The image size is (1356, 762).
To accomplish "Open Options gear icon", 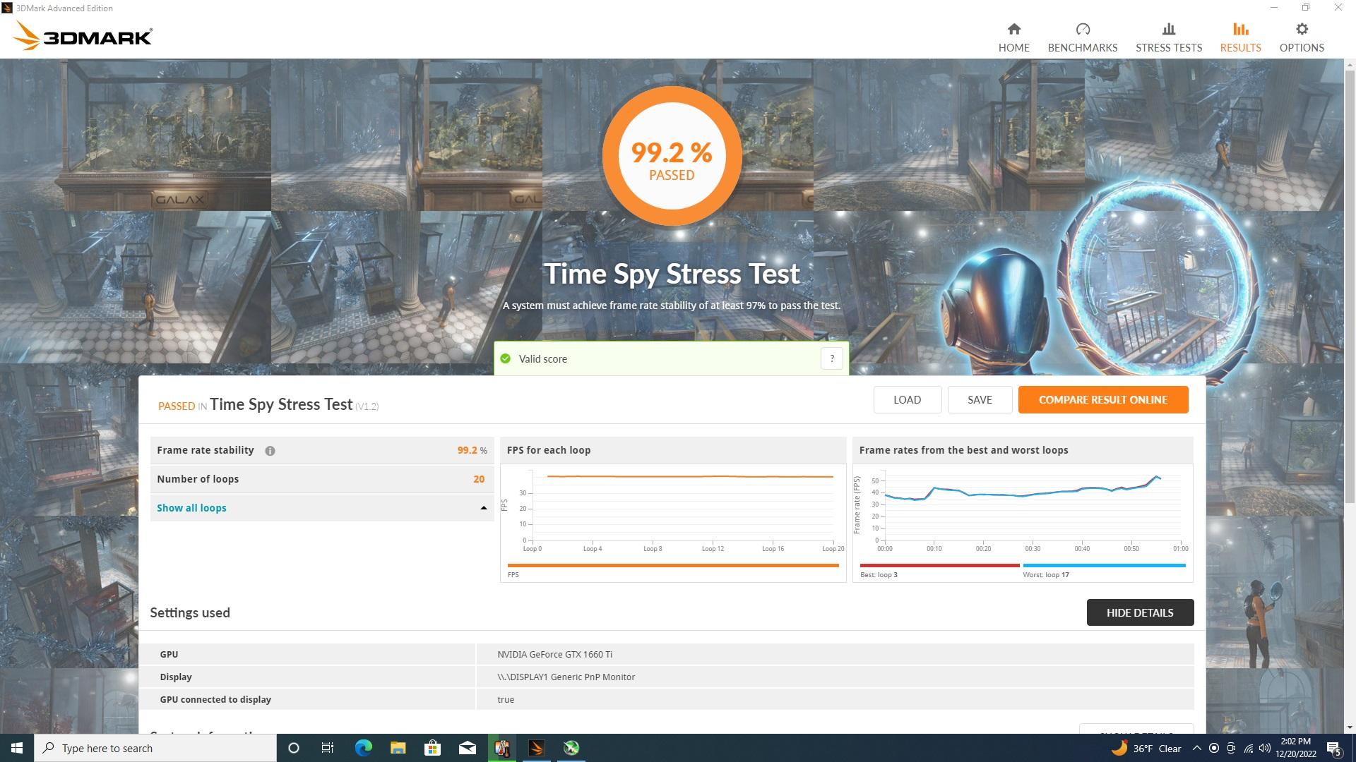I will tap(1302, 30).
